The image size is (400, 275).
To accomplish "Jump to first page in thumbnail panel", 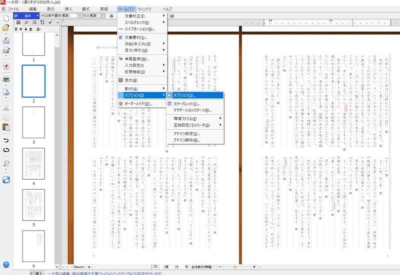I will (16, 29).
